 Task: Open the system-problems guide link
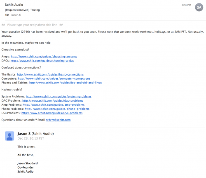(59, 97)
